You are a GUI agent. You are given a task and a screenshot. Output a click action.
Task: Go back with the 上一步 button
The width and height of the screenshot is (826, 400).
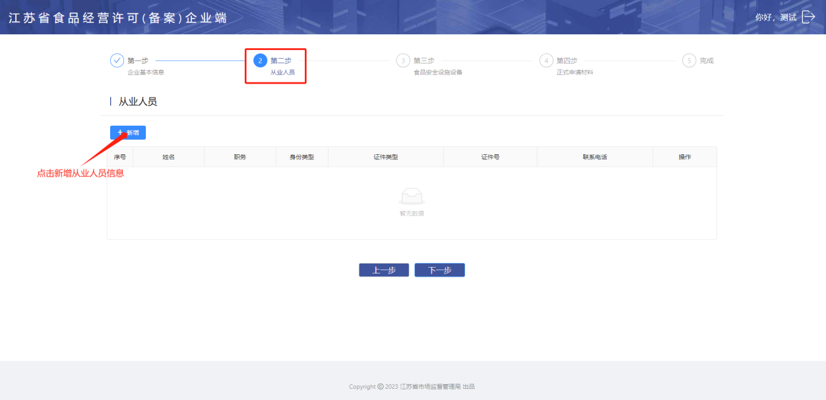[383, 270]
